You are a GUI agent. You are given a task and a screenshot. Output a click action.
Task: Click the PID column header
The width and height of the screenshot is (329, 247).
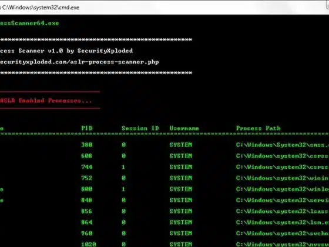87,128
